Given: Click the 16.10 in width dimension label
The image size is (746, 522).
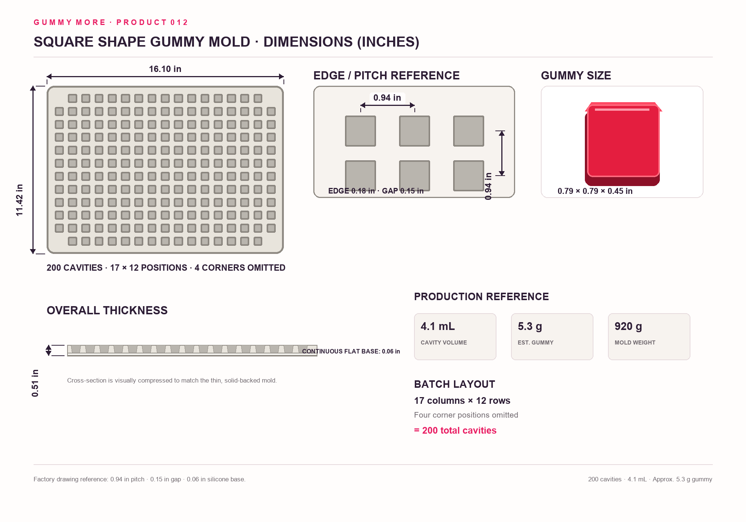Looking at the screenshot, I should [x=165, y=69].
